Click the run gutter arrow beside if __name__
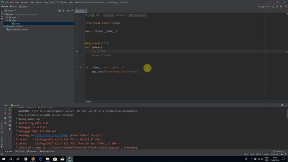The image size is (288, 162). point(80,67)
